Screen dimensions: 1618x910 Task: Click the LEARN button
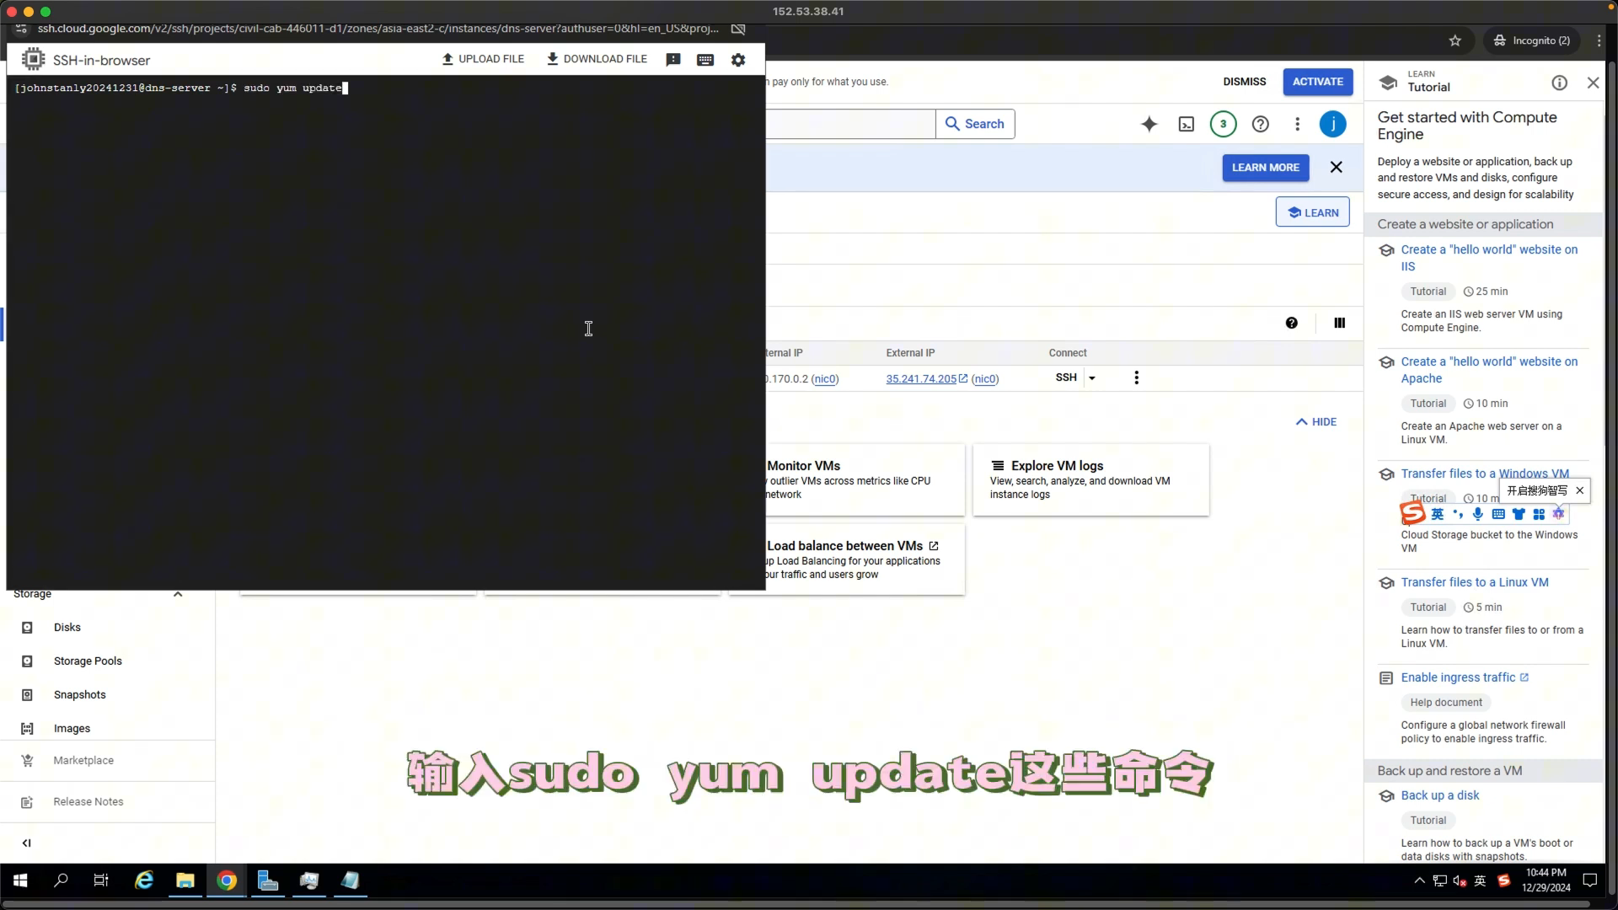point(1313,212)
